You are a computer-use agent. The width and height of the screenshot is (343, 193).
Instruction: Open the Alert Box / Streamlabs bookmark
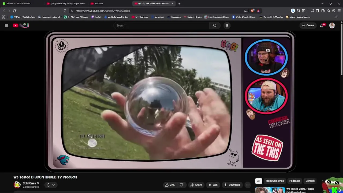[76, 17]
